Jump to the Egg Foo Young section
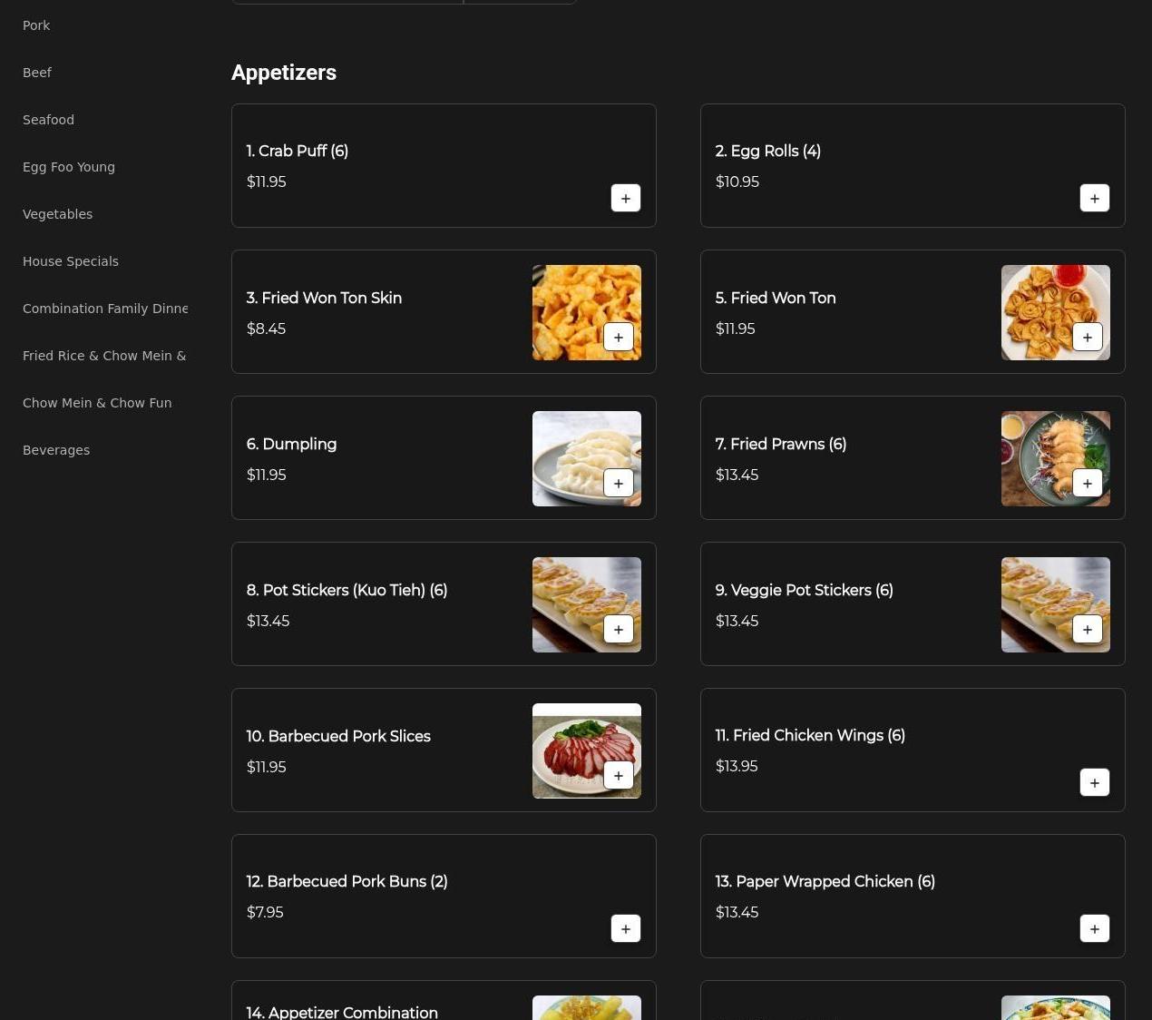This screenshot has height=1020, width=1152. 69,167
